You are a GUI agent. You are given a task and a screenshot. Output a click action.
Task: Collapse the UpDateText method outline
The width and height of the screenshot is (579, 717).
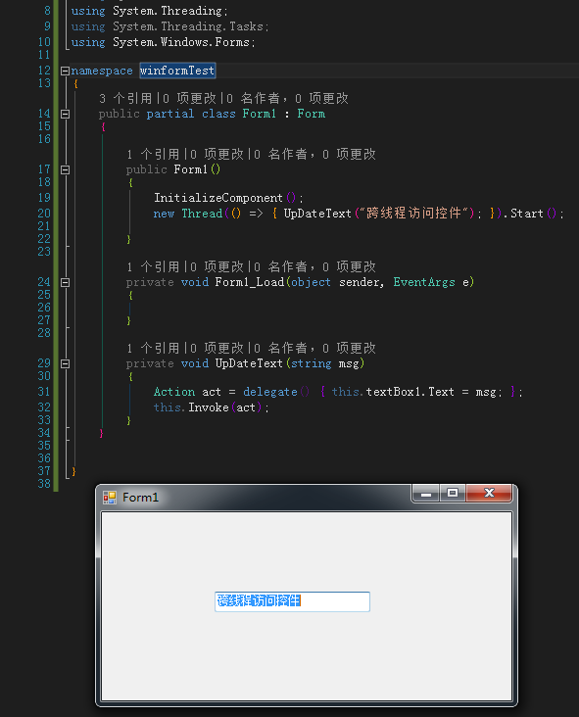pyautogui.click(x=65, y=364)
